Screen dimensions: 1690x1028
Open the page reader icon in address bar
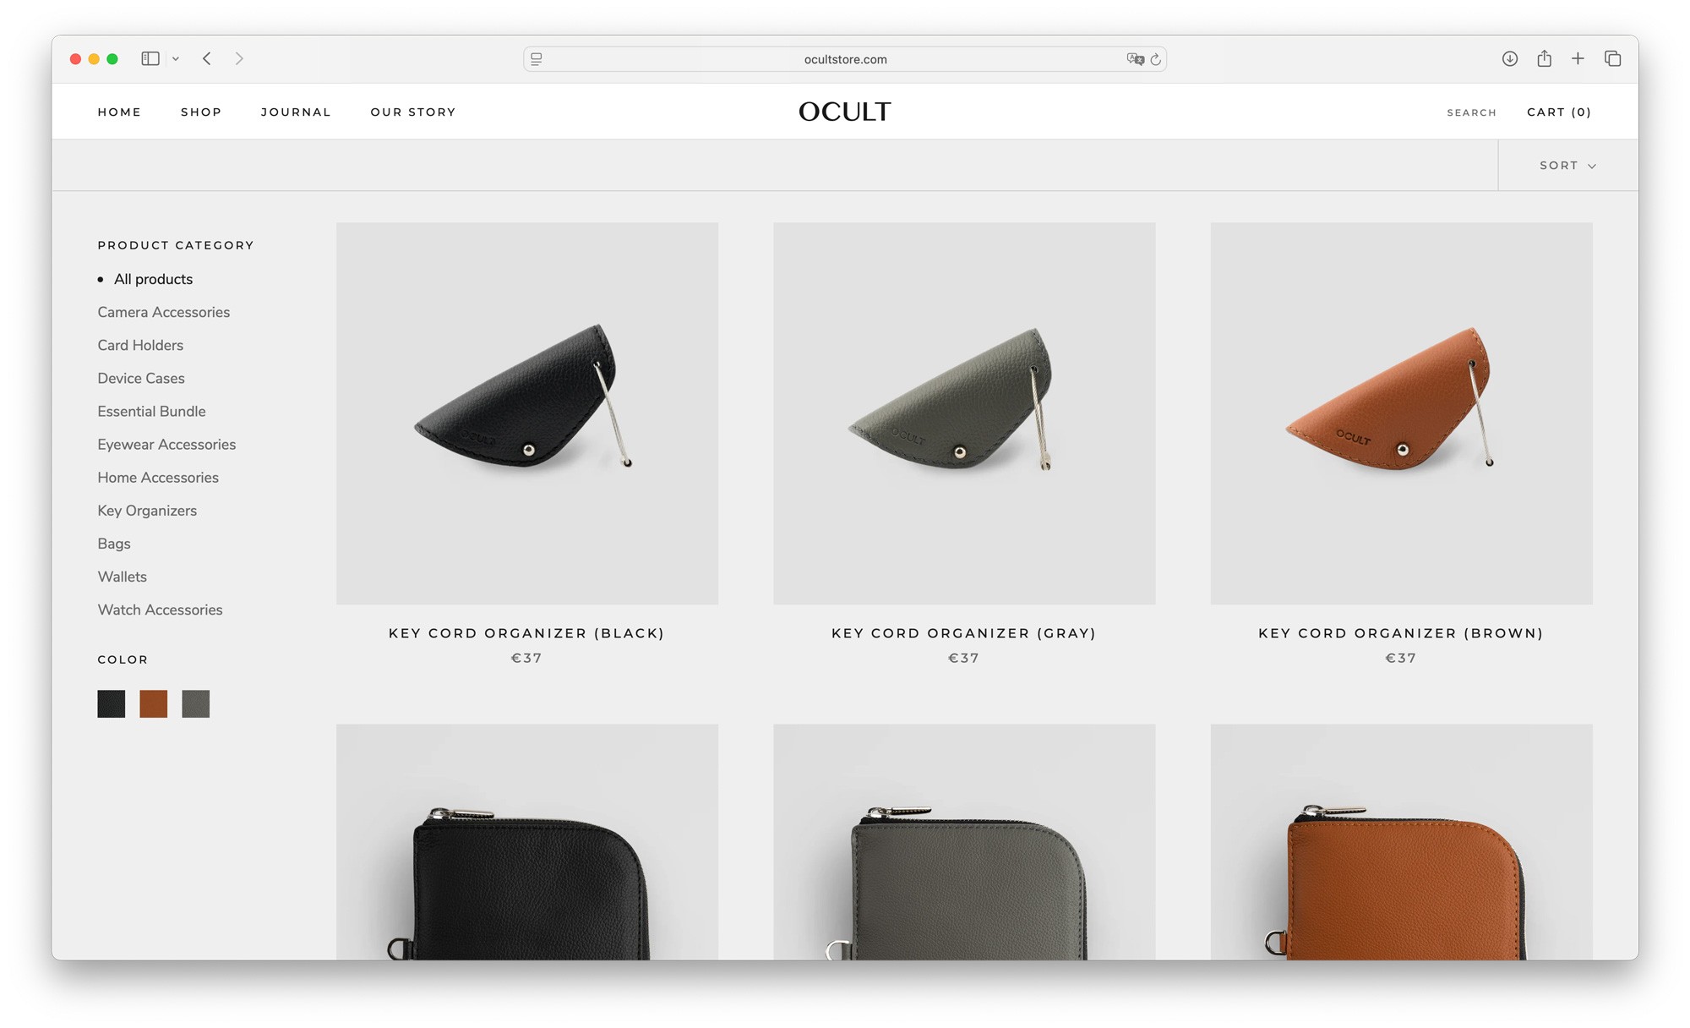537,59
